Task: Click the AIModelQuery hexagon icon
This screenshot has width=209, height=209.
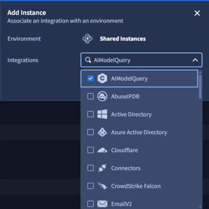Action: [102, 78]
